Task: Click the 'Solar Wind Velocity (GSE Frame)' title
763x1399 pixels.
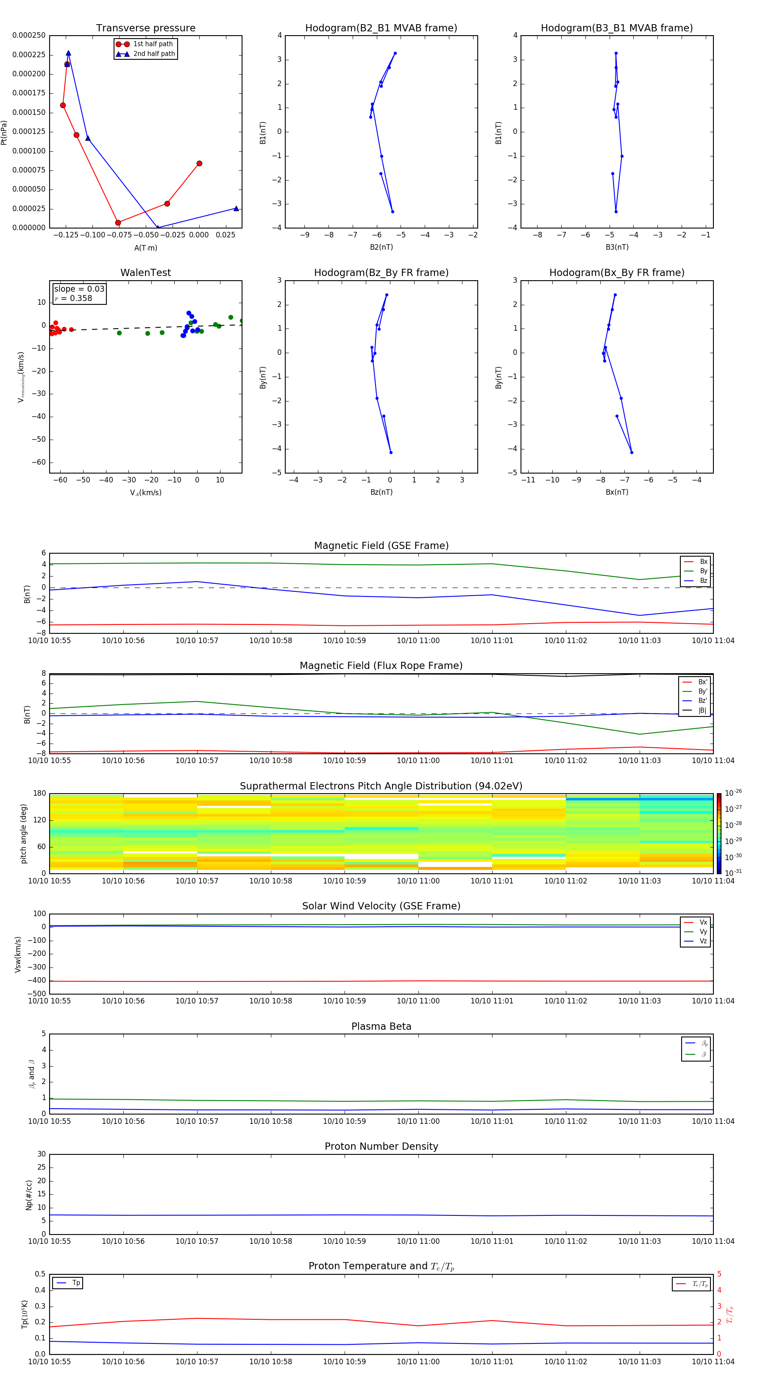Action: click(381, 906)
